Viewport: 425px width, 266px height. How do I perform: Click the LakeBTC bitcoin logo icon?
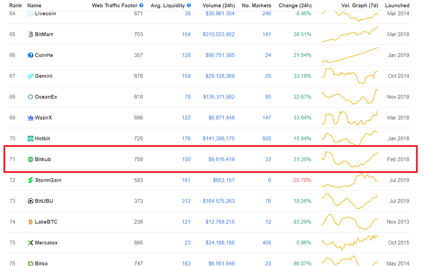pyautogui.click(x=31, y=222)
